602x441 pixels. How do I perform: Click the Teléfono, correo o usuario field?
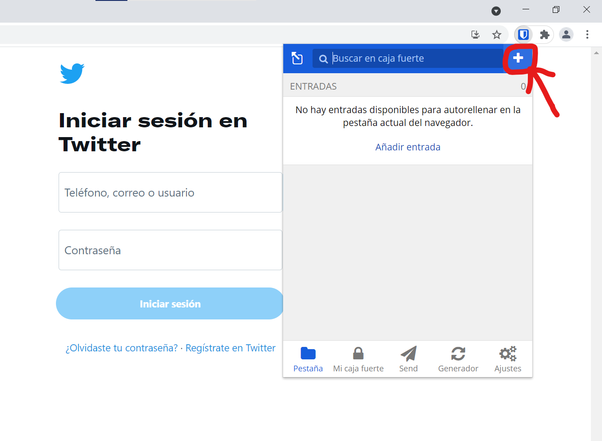(170, 193)
